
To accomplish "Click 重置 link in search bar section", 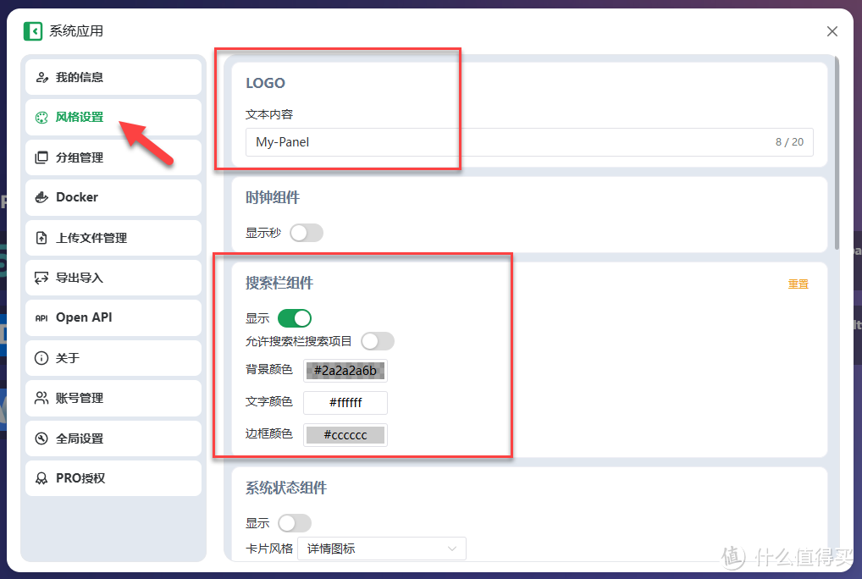I will 798,284.
